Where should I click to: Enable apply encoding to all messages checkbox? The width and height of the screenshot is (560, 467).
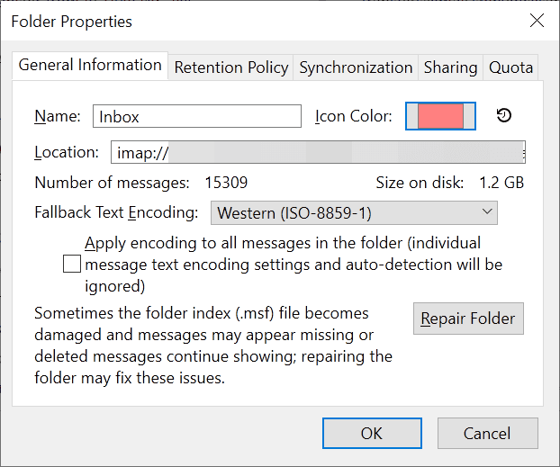pos(72,264)
